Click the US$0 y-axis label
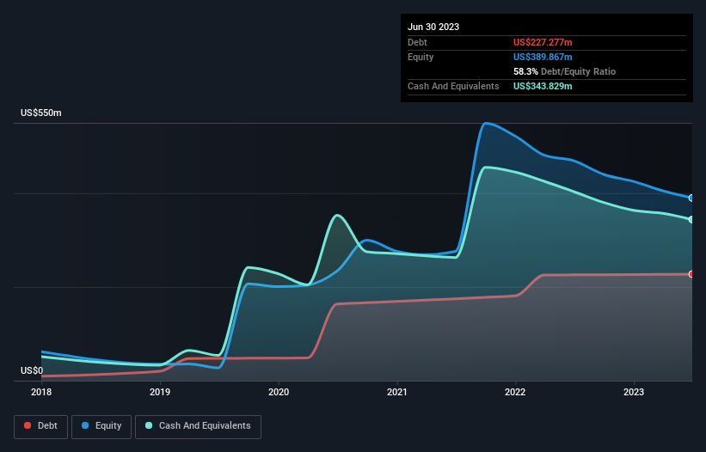706x452 pixels. coord(32,370)
